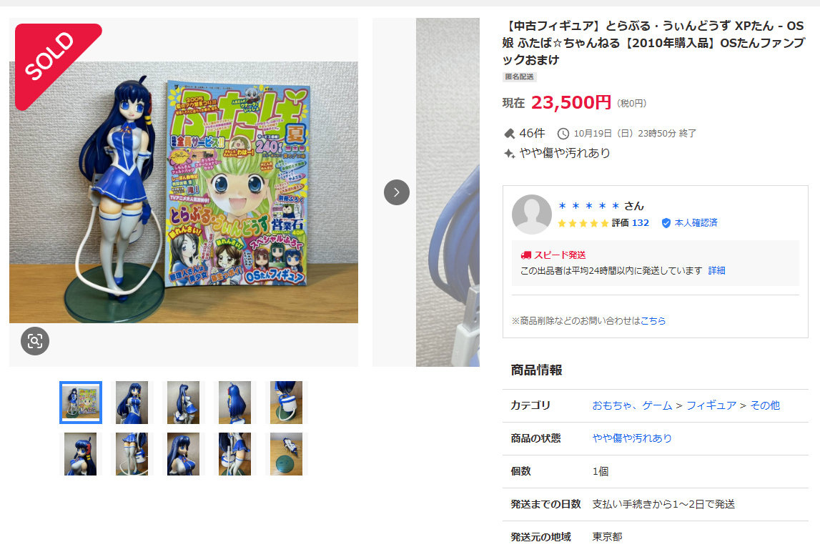Click the verified identity shield badge
Screen dimensions: 820x547
point(666,223)
